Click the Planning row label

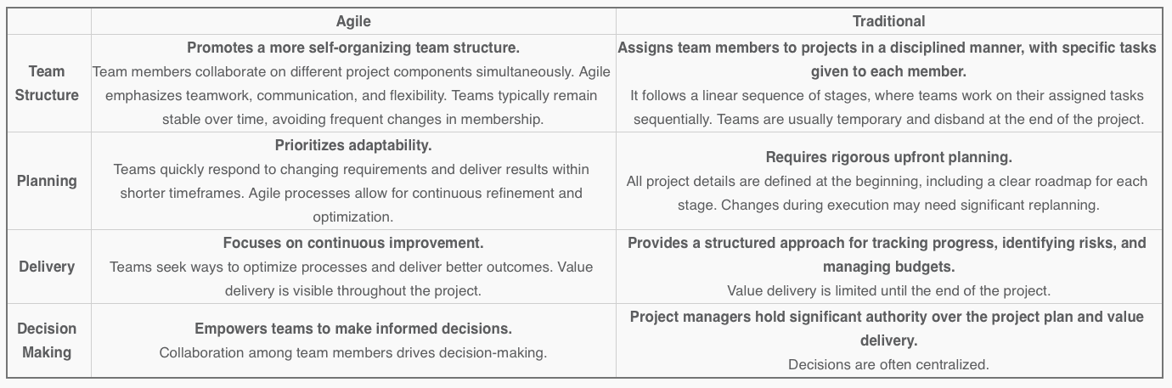point(47,181)
